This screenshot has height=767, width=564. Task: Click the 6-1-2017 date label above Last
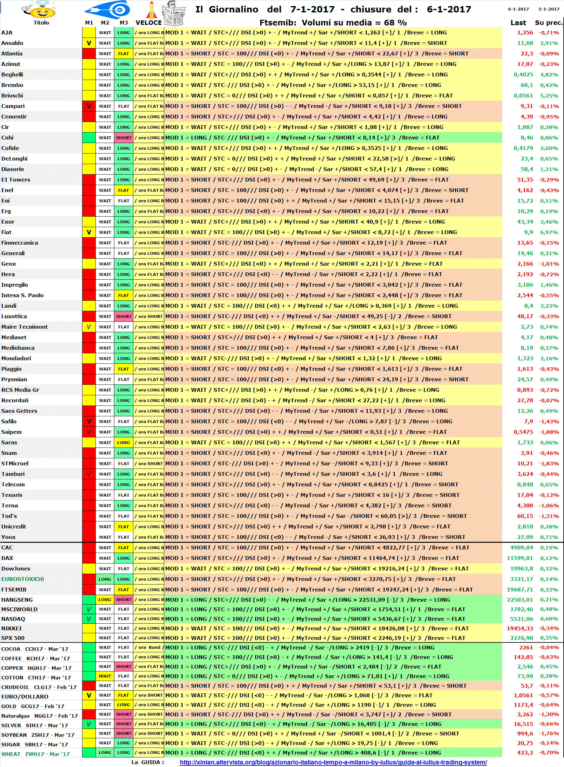click(518, 9)
